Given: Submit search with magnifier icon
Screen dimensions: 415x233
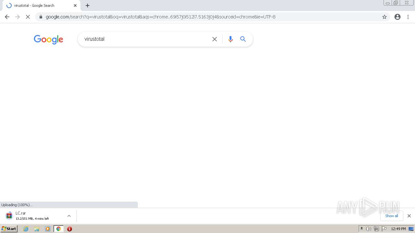Looking at the screenshot, I should coord(243,39).
